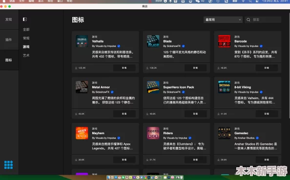Open the Riders pack thumbnail
Viewport: 290px width, 180px height.
pos(153,133)
